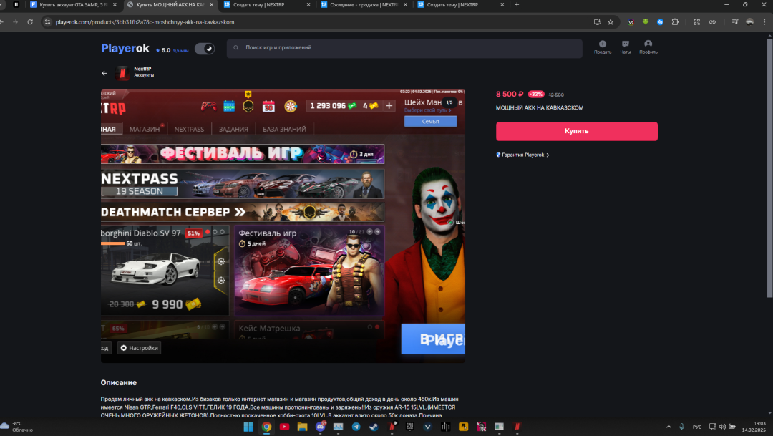Open the media controls icon

(x=734, y=22)
